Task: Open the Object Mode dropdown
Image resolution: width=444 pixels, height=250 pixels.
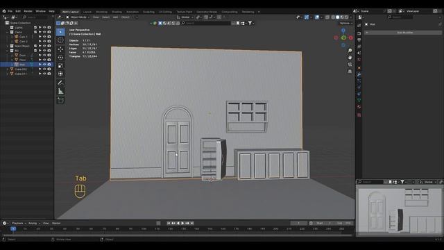Action: 78,17
